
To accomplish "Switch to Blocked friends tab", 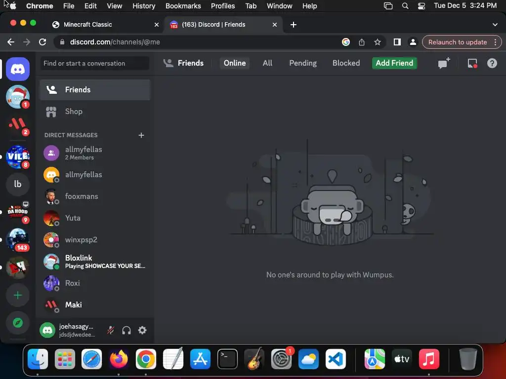I will 346,63.
